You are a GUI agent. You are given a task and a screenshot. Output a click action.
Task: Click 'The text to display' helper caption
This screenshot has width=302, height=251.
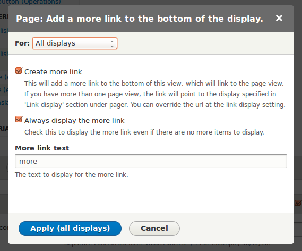click(72, 175)
